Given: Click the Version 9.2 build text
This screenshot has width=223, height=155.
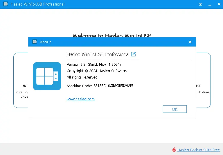Looking at the screenshot, I should coord(93,64).
